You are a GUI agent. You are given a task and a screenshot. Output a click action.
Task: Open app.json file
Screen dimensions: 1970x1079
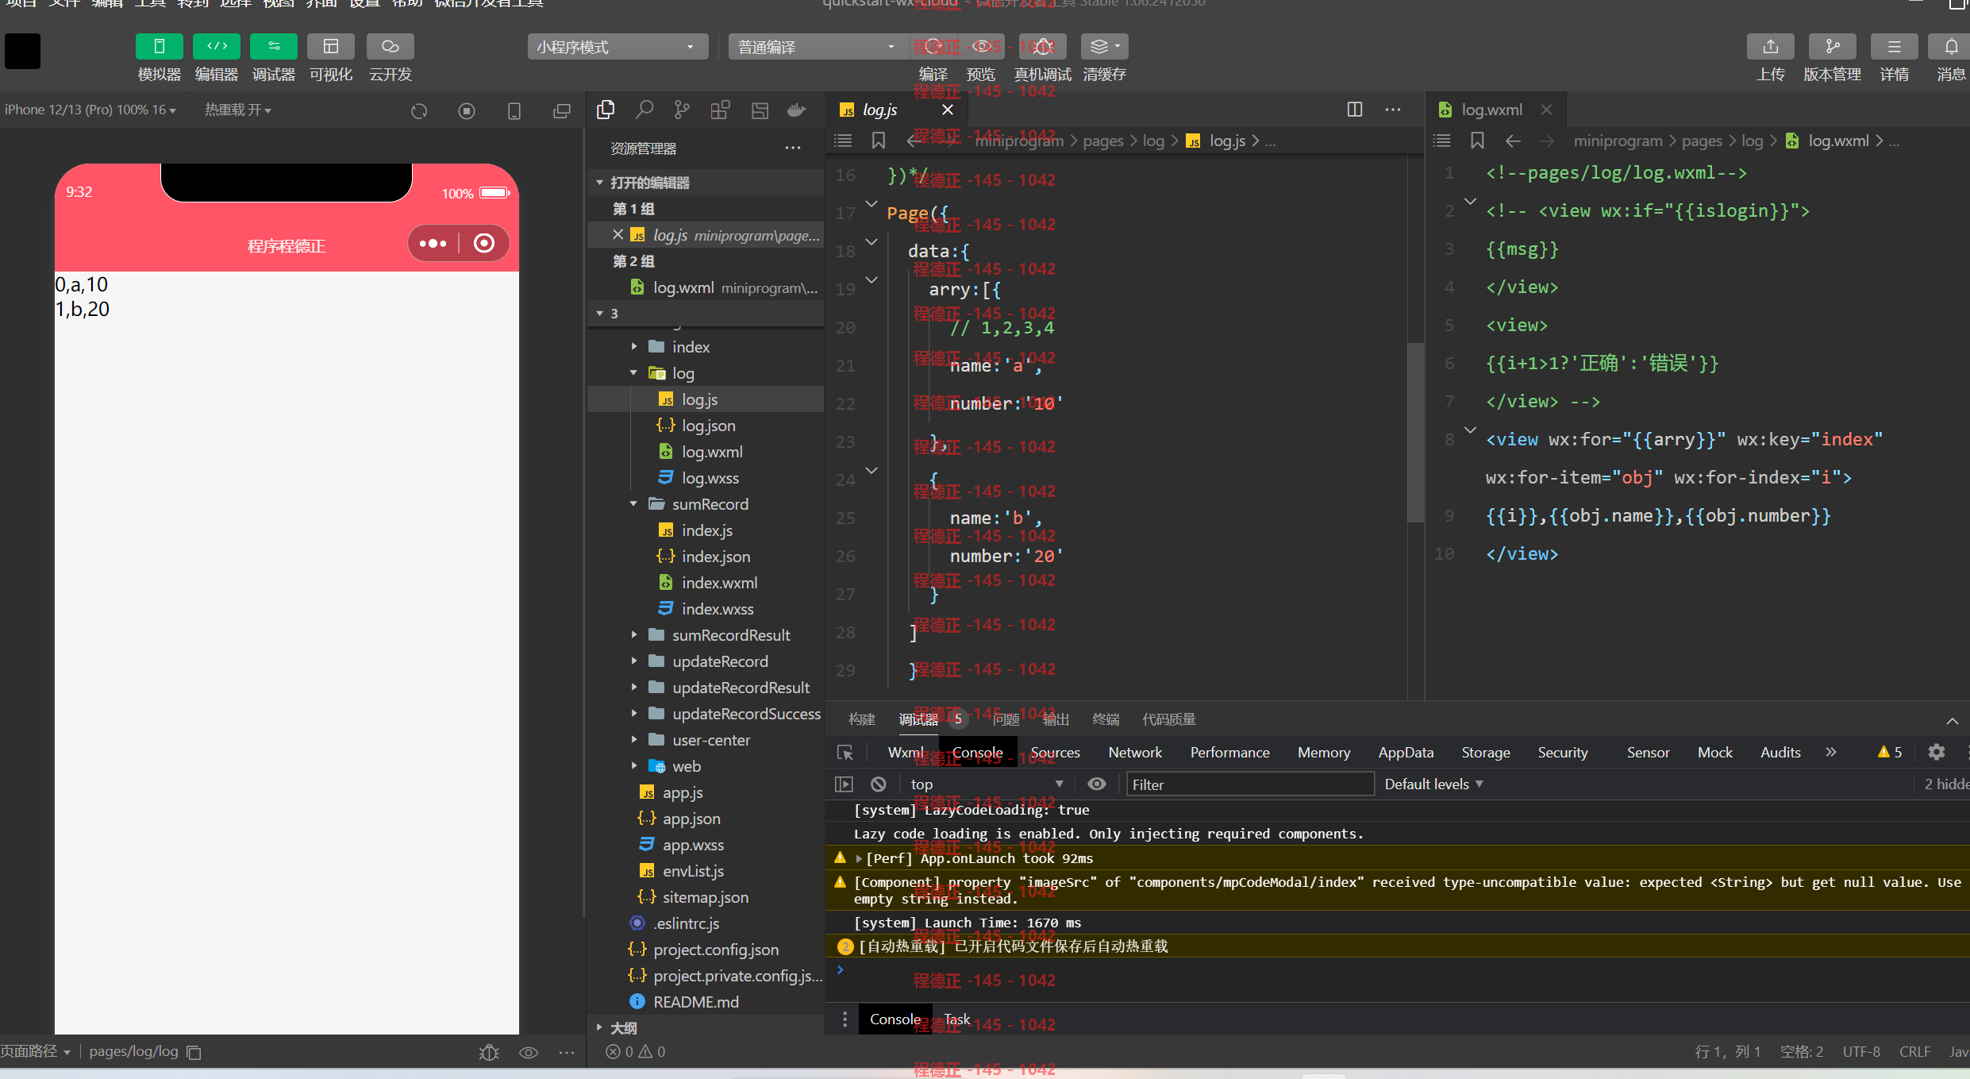pos(691,819)
